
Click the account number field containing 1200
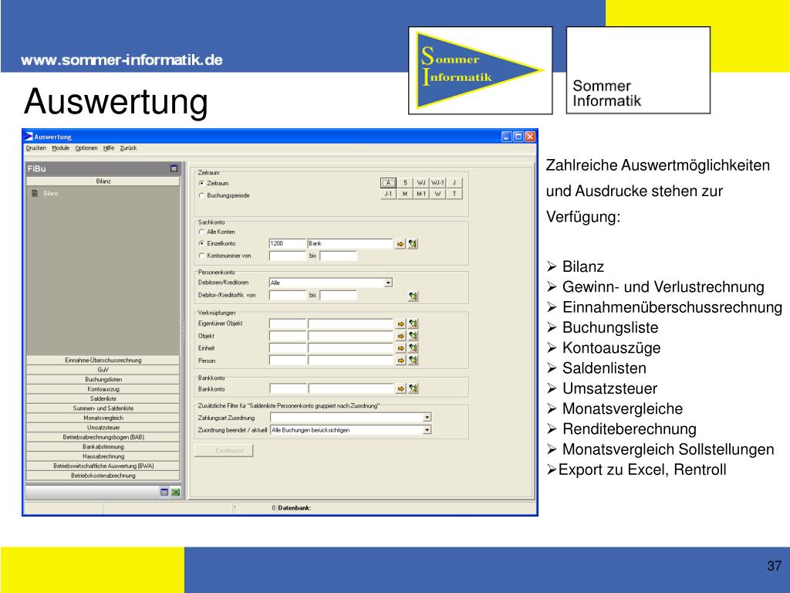click(287, 243)
